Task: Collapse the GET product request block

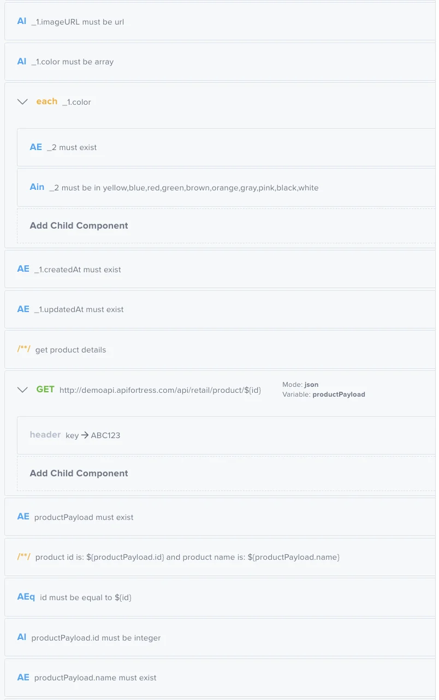Action: click(x=22, y=390)
